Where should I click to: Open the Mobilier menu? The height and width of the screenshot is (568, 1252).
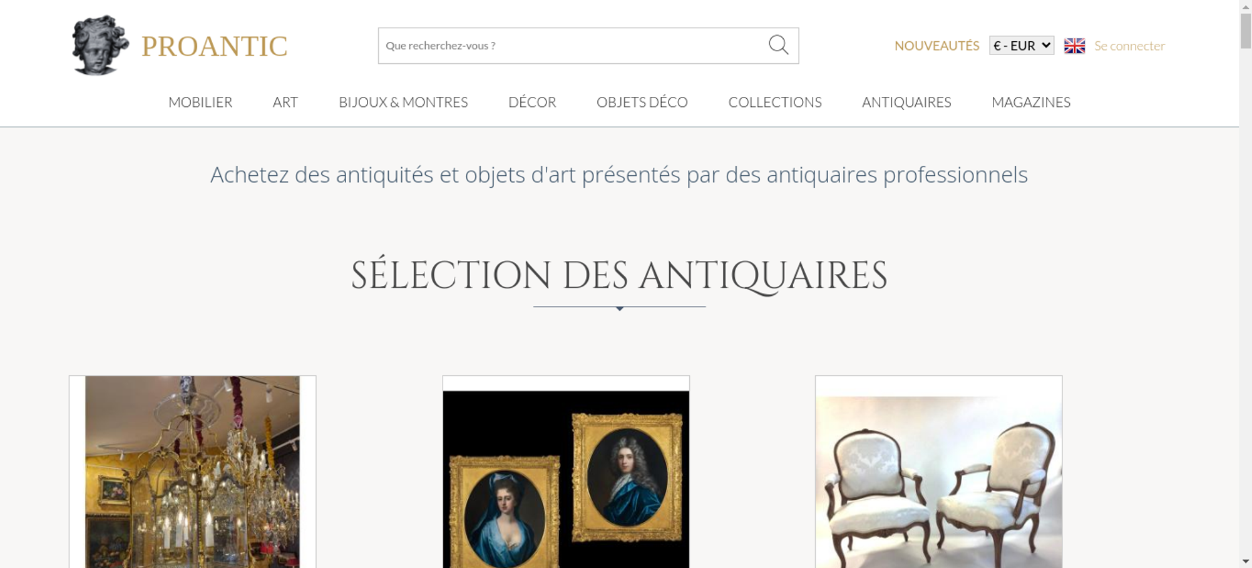point(200,102)
